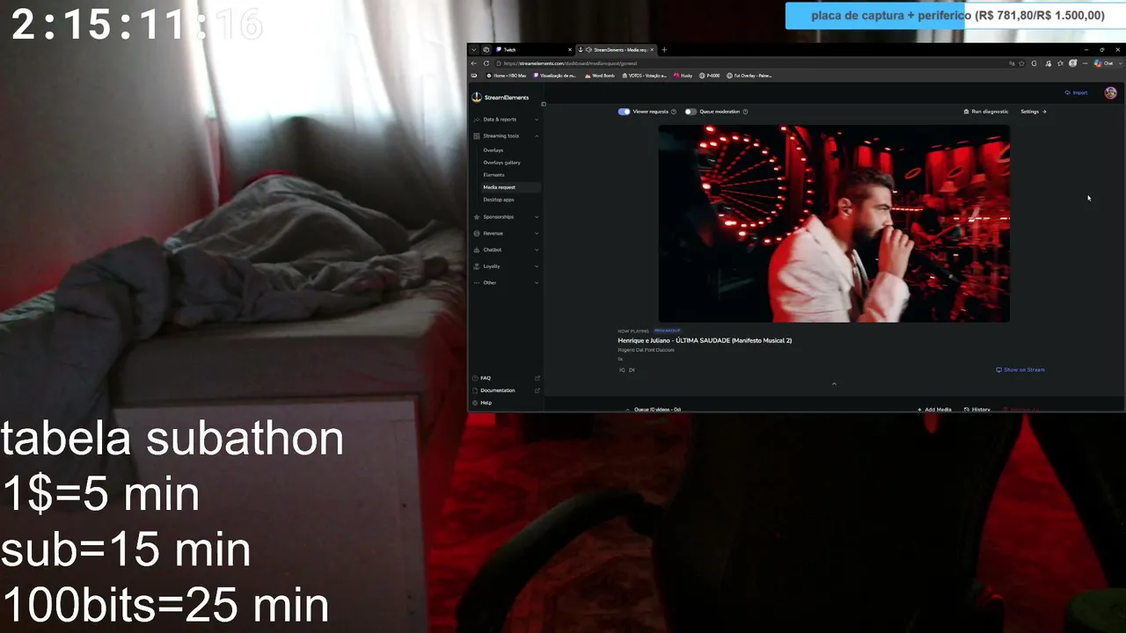The width and height of the screenshot is (1126, 633).
Task: Click the browser back arrow
Action: point(474,63)
